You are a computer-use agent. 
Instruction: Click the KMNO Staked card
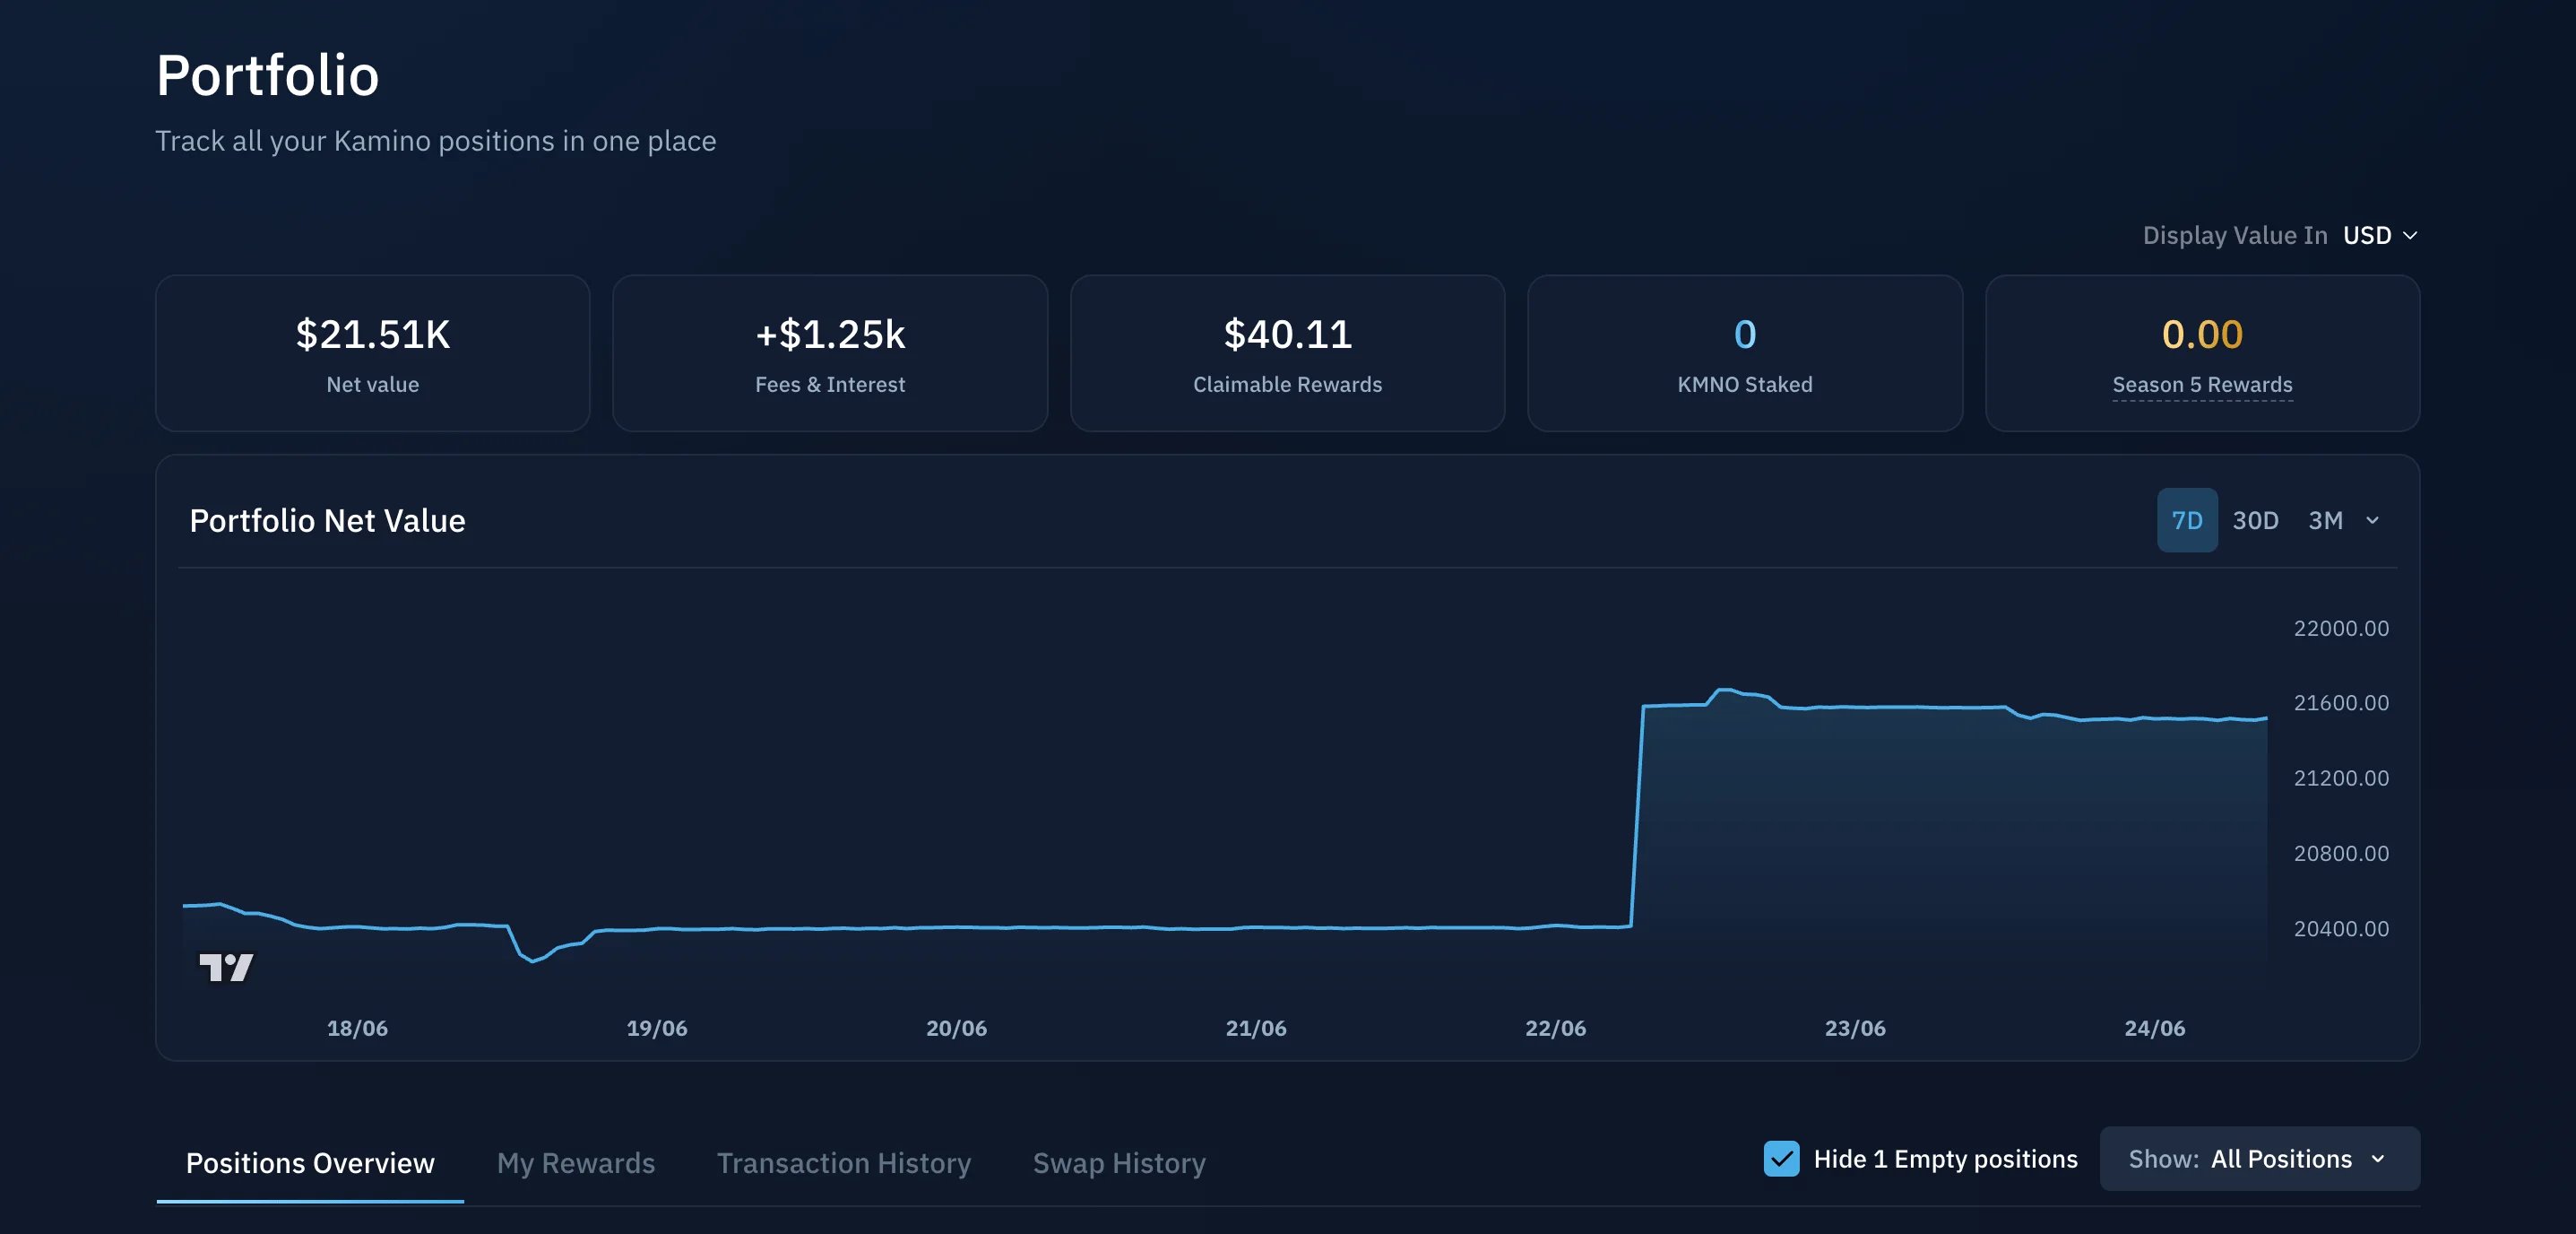click(1745, 353)
